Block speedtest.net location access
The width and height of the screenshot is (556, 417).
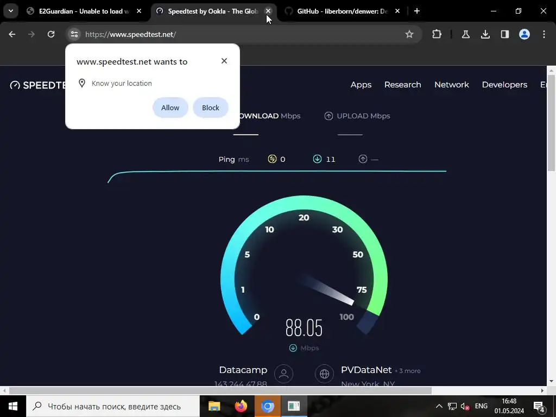(211, 108)
